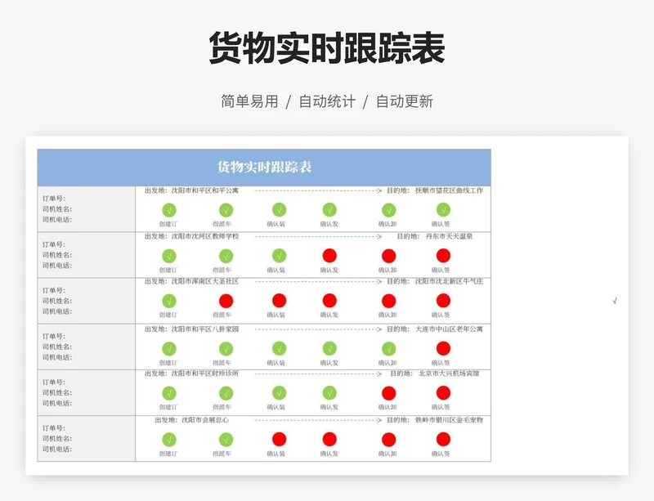654x501 pixels.
Task: Click green 指派车 circle in 和平公寓 row
Action: pos(226,210)
